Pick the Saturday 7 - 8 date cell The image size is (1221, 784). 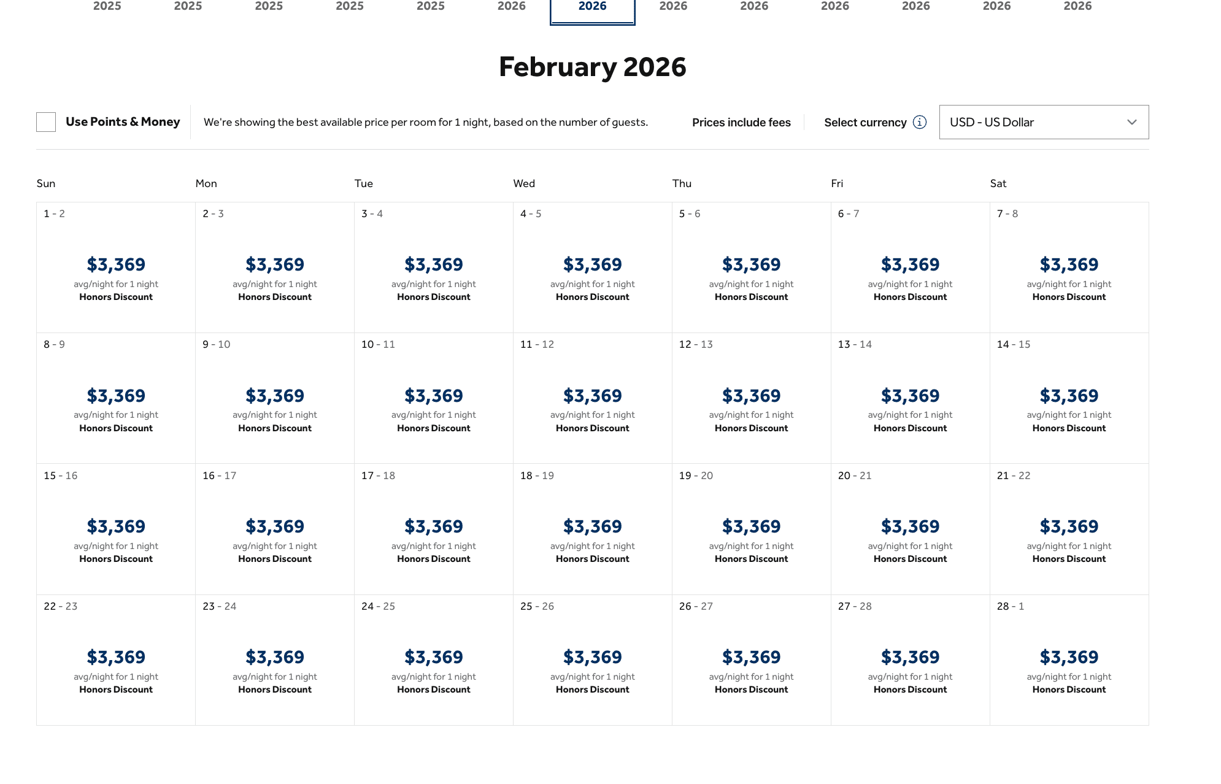click(1069, 267)
